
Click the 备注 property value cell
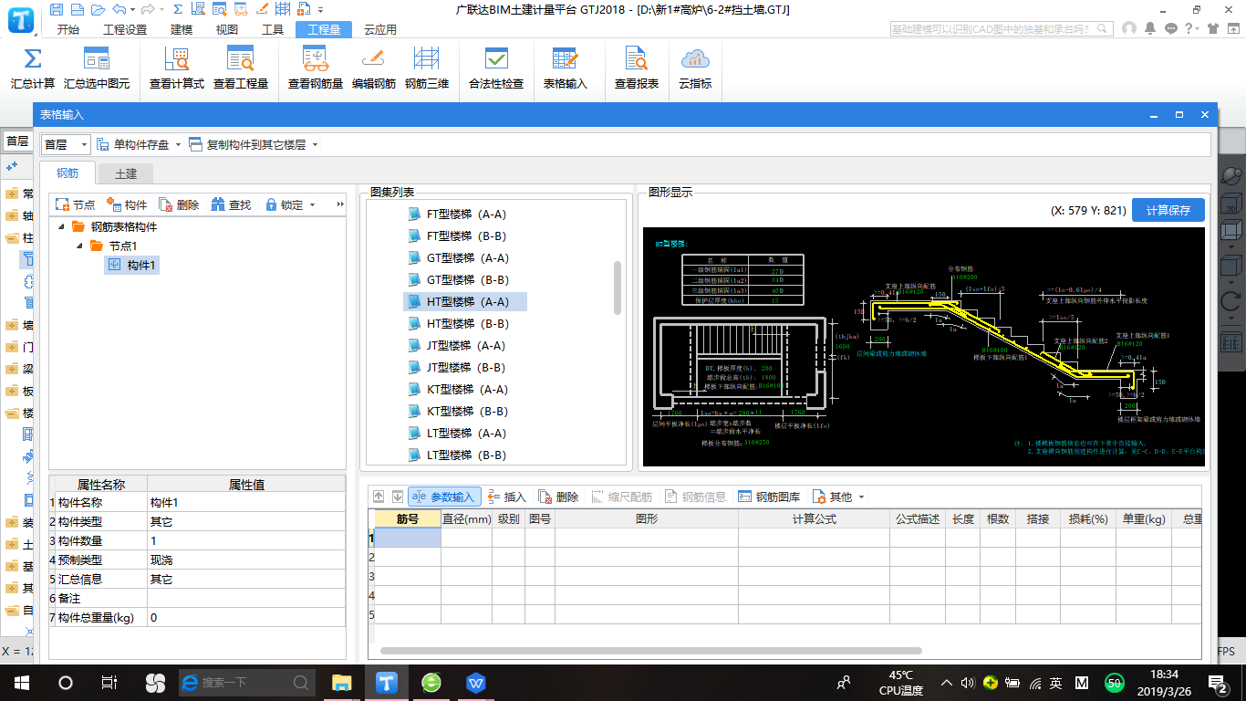(245, 598)
